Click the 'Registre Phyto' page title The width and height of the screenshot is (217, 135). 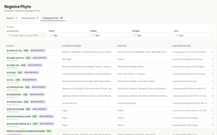18,7
